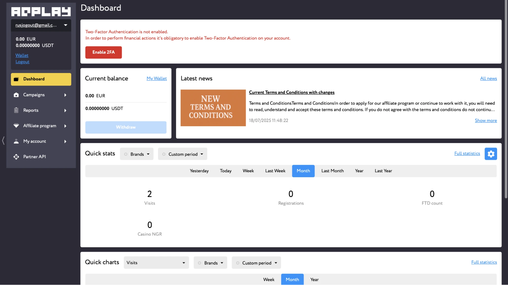Screen dimensions: 508x285
Task: Click the Enable 2FA button
Action: 103,52
